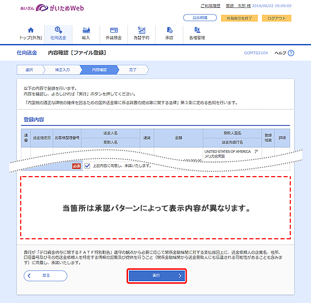The height and width of the screenshot is (303, 311).
Task: Click the 金額 column header
Action: pyautogui.click(x=178, y=138)
